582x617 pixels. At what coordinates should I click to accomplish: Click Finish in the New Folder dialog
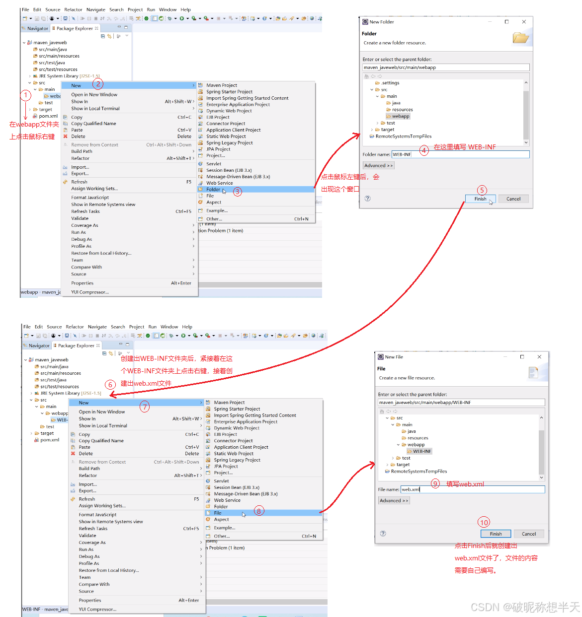(x=480, y=199)
